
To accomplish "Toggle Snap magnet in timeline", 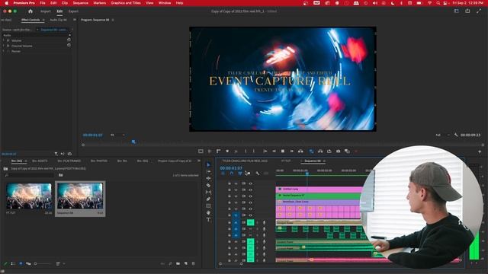I will [x=232, y=174].
